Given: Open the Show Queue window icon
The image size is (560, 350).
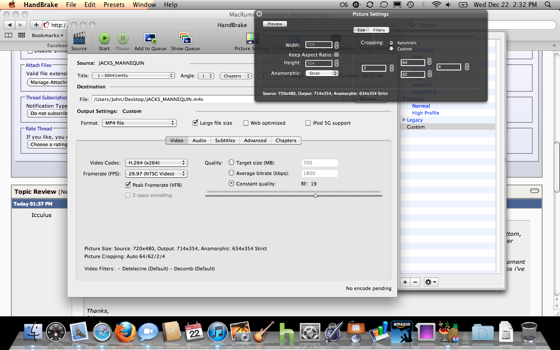Looking at the screenshot, I should pyautogui.click(x=185, y=38).
